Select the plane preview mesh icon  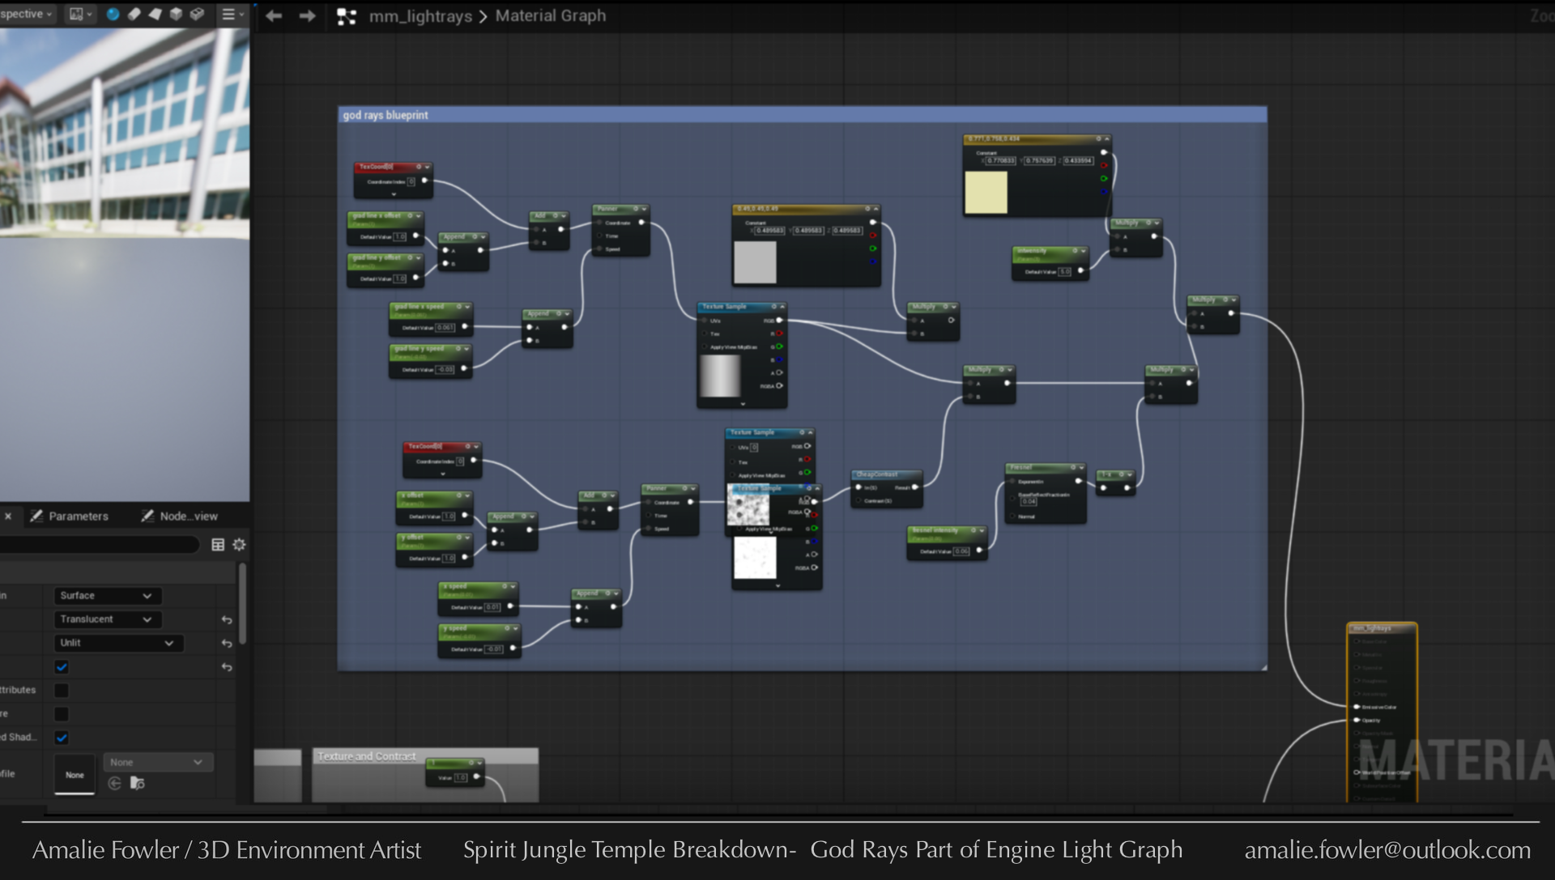(155, 14)
